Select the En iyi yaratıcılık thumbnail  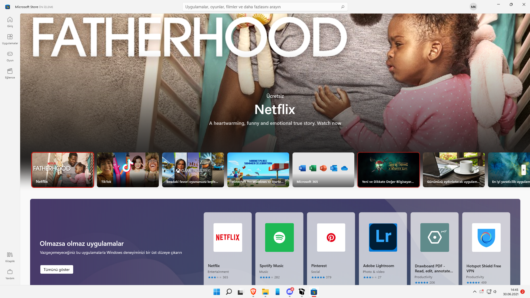(509, 170)
